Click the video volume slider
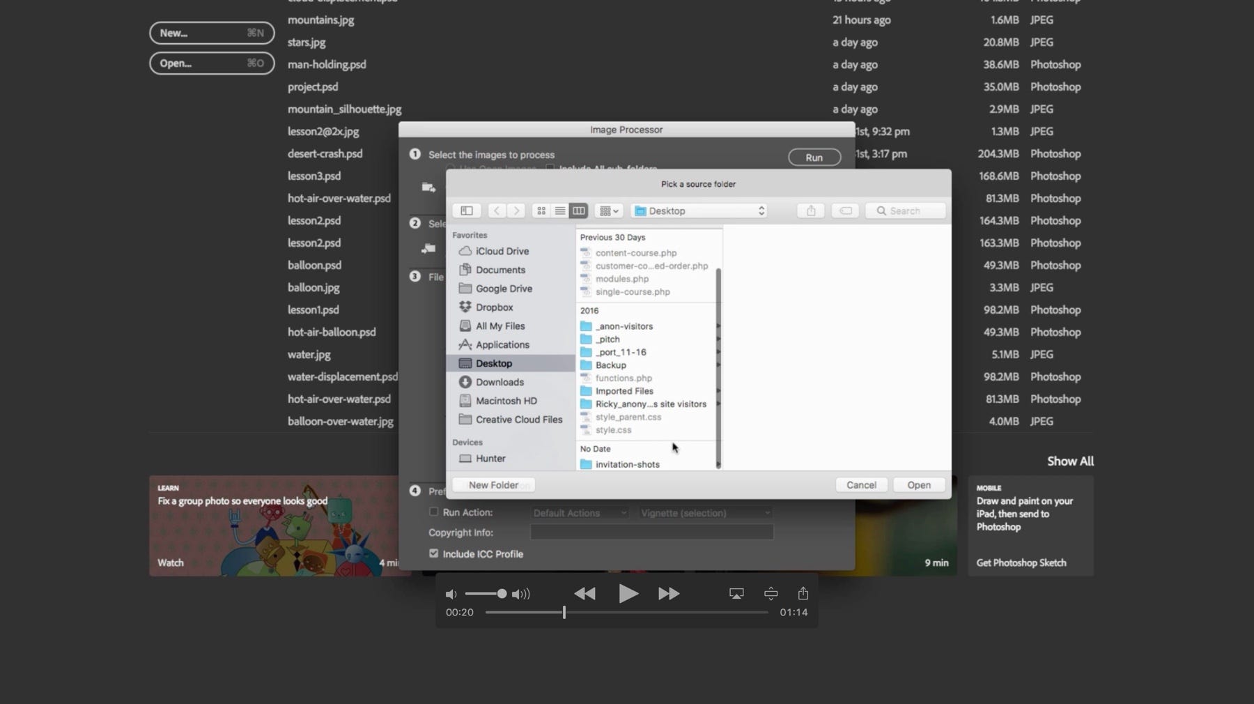 [x=486, y=594]
